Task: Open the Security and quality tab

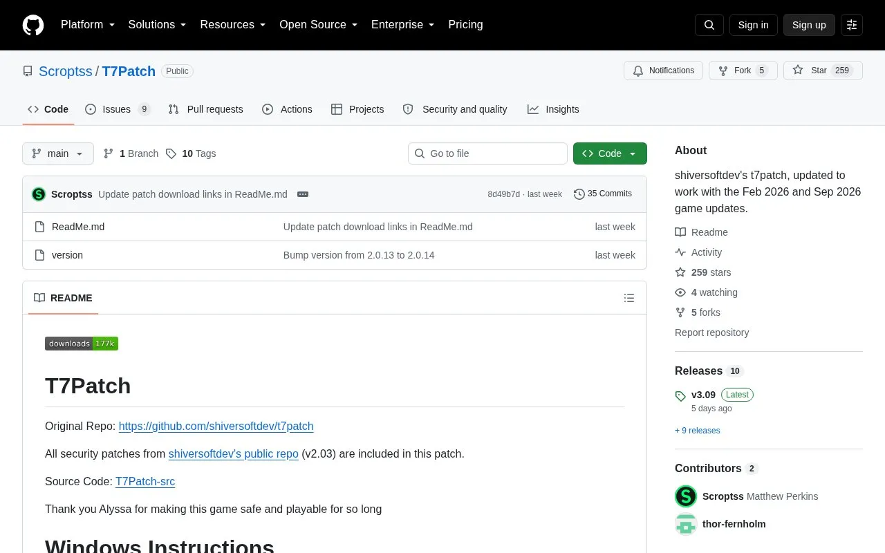Action: click(455, 109)
